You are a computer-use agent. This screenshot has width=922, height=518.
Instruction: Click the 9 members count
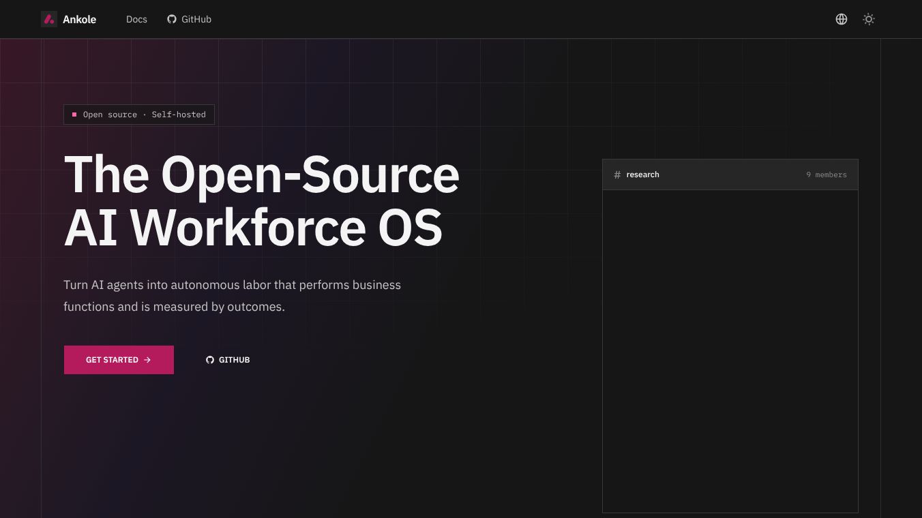(x=827, y=174)
